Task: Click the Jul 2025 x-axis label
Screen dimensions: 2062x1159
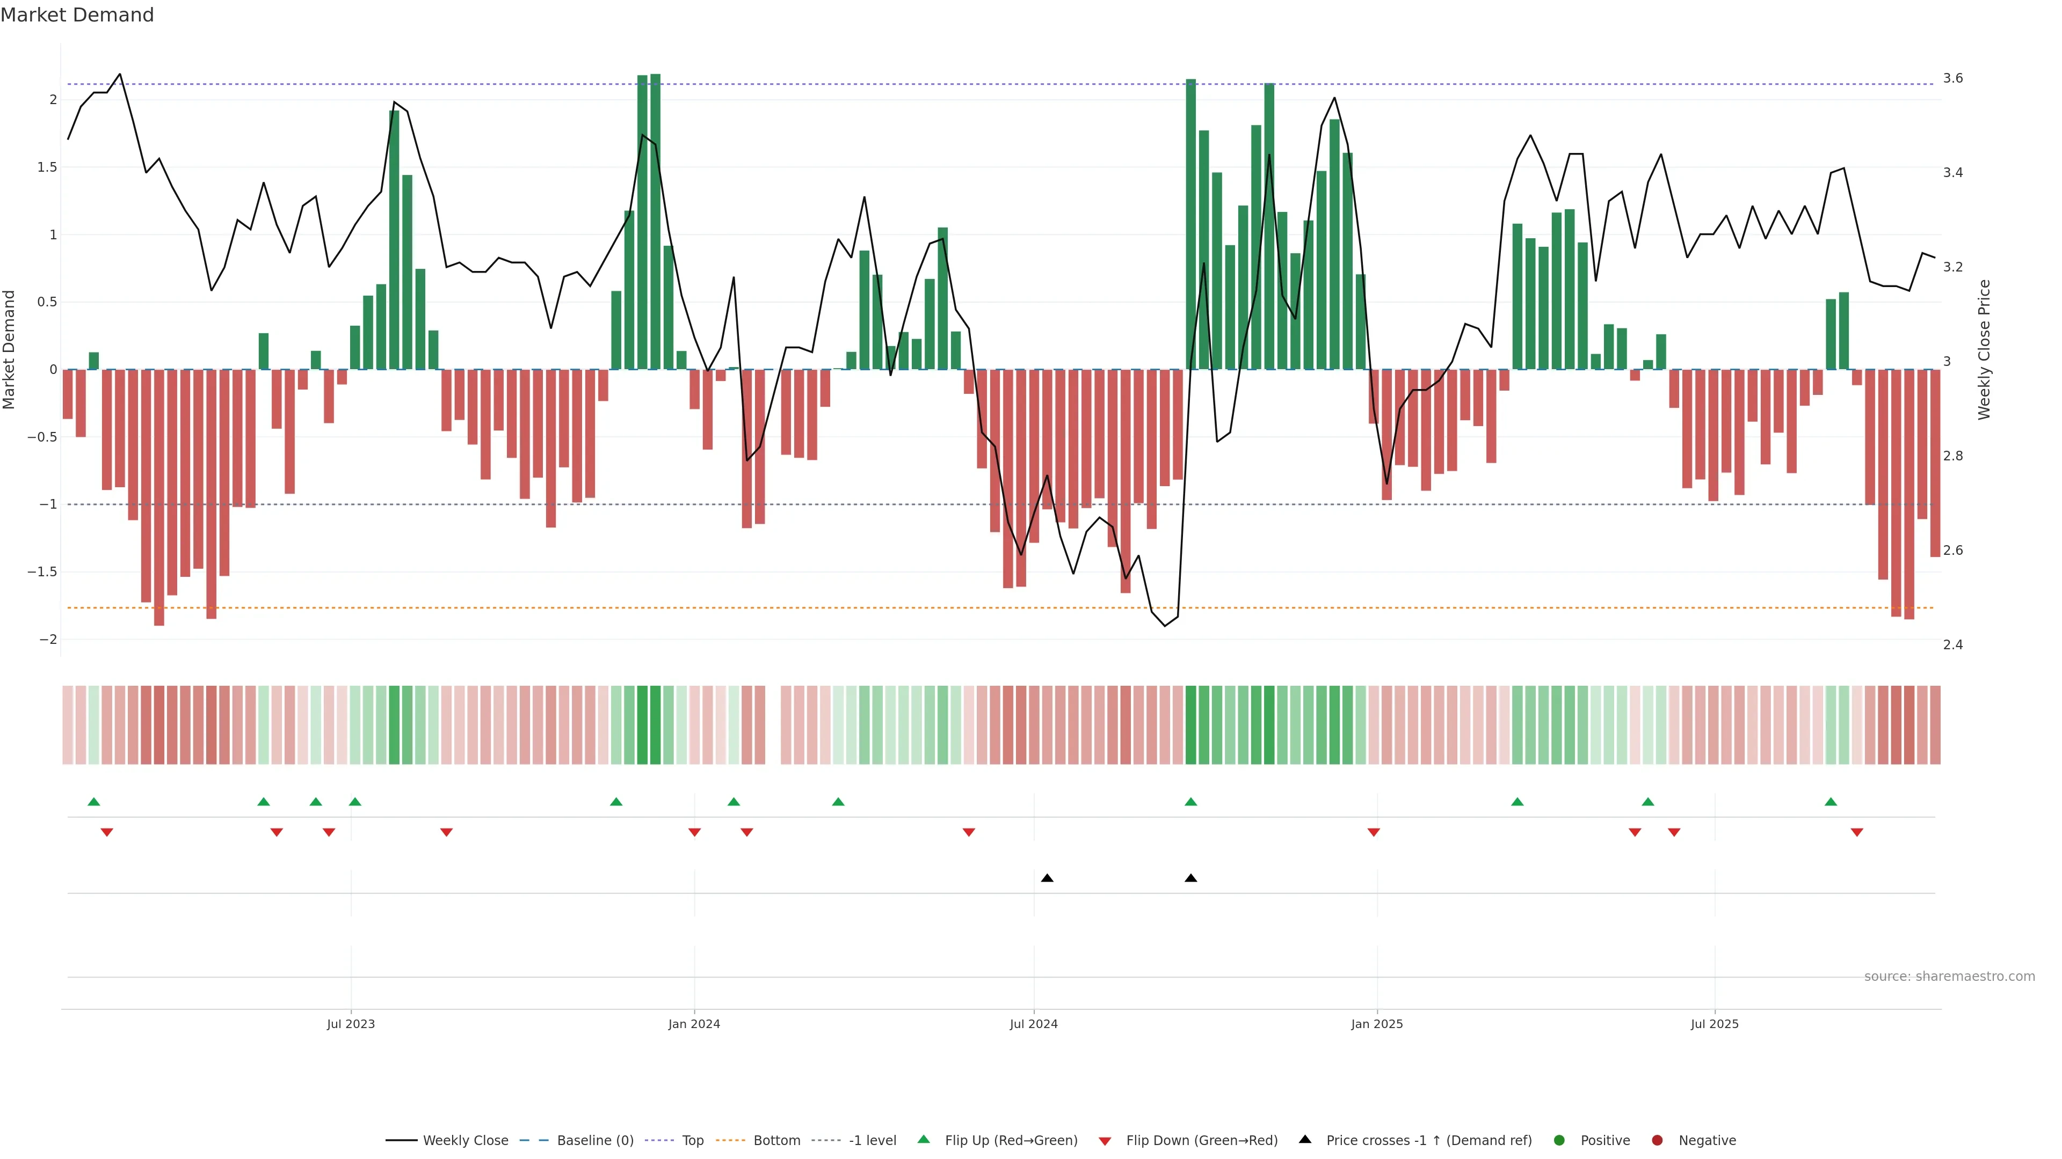Action: [1715, 1024]
